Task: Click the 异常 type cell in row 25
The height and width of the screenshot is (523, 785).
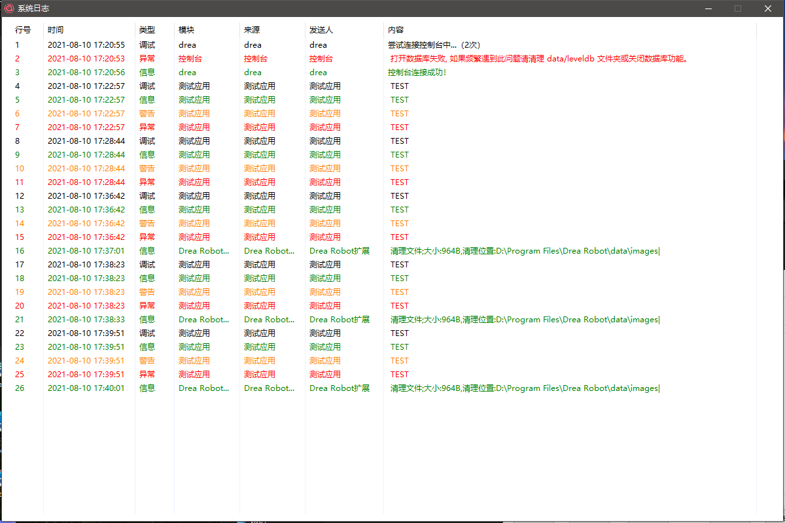Action: tap(147, 375)
